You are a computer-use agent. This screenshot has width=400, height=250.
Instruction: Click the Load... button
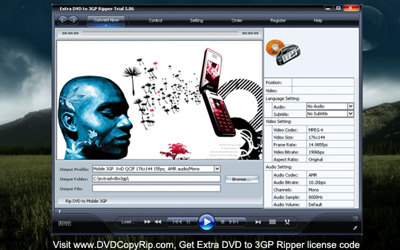pyautogui.click(x=127, y=222)
